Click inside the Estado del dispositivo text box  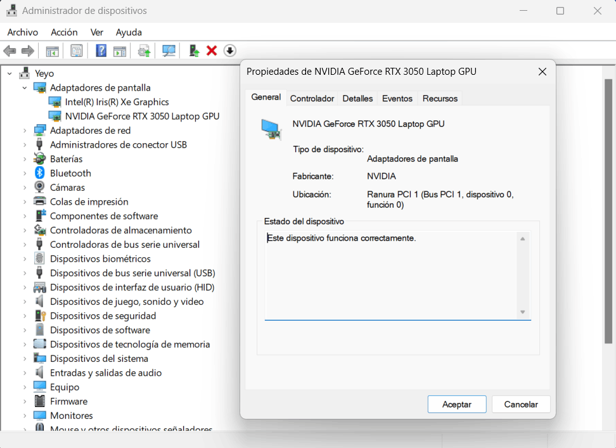coord(398,275)
